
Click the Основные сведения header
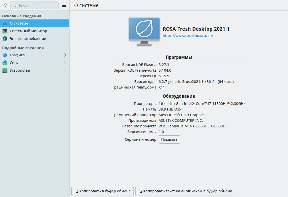click(22, 16)
